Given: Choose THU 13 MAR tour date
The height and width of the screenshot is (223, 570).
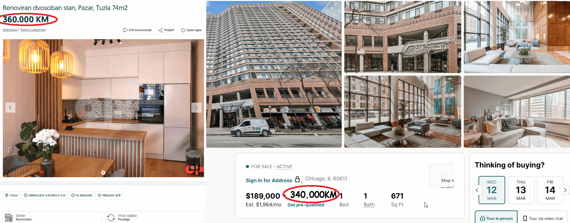Looking at the screenshot, I should point(521,190).
